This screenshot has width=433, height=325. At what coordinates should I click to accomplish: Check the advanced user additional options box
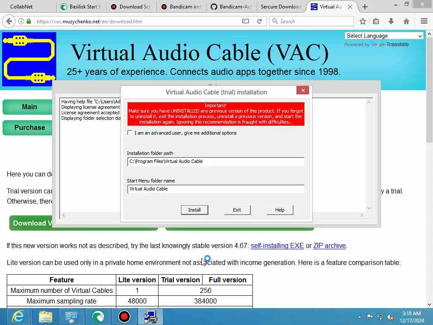[x=130, y=132]
